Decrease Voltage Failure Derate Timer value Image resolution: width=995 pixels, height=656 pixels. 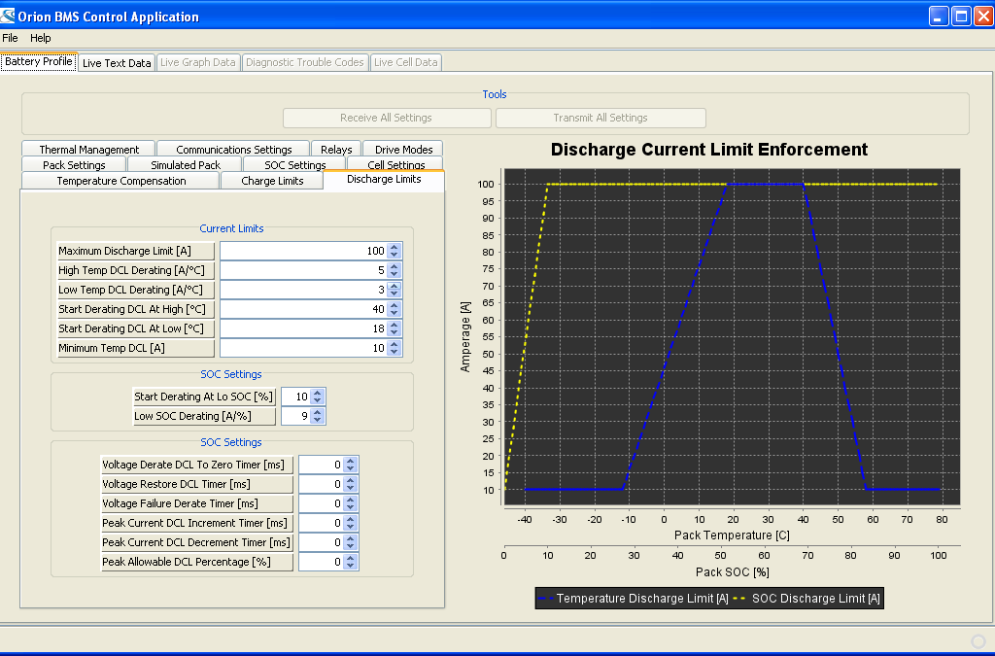point(351,508)
